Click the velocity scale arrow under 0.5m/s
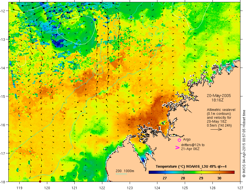This screenshot has width=246, height=190. click(216, 129)
